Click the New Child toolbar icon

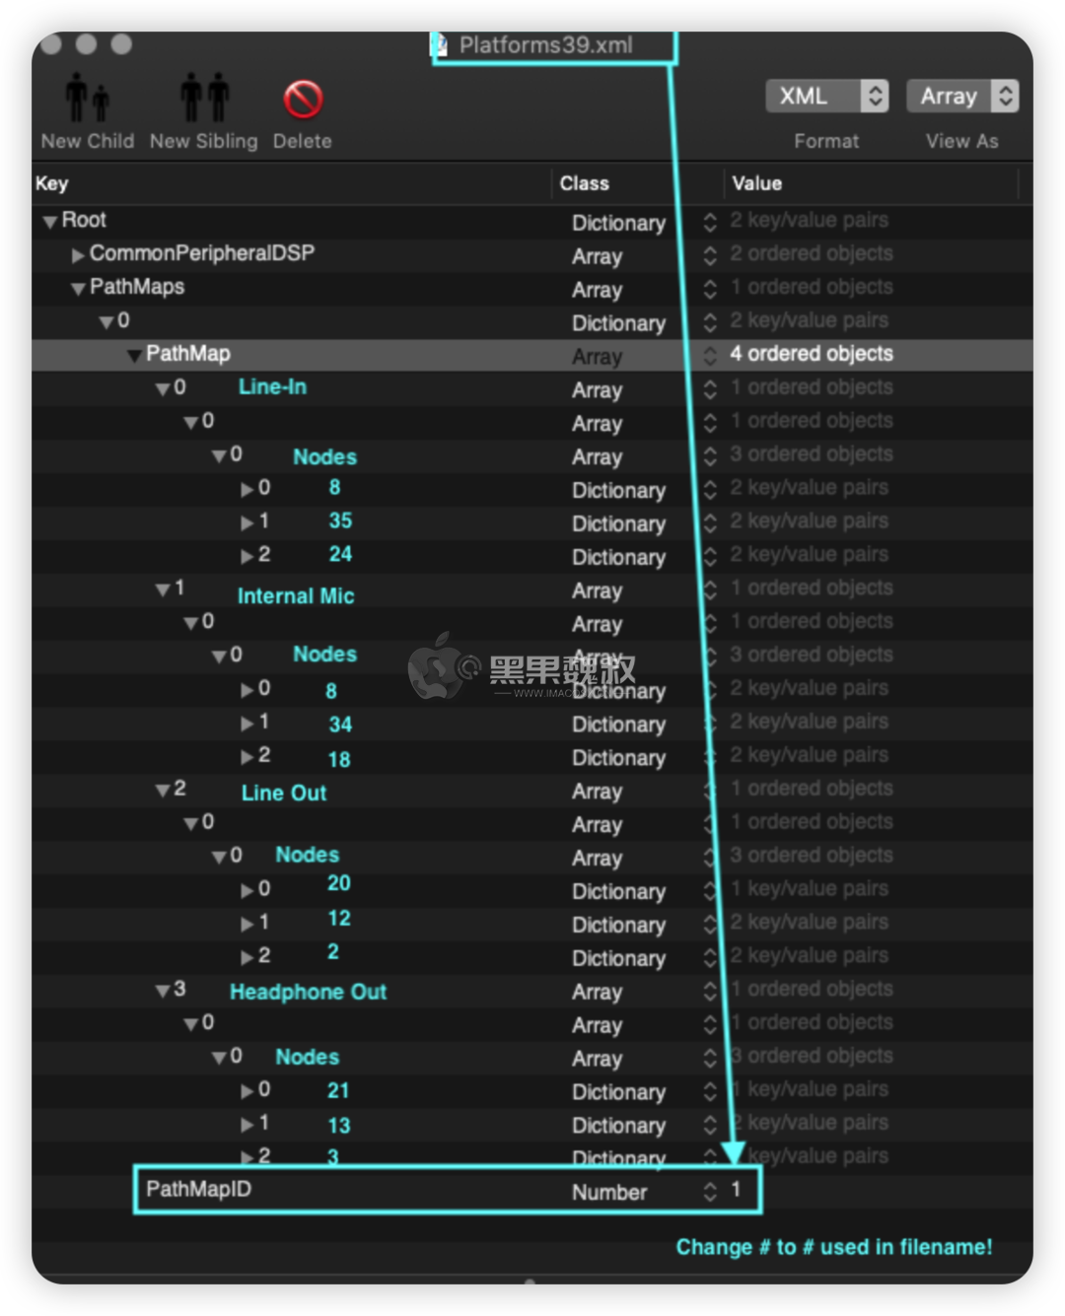pyautogui.click(x=87, y=100)
